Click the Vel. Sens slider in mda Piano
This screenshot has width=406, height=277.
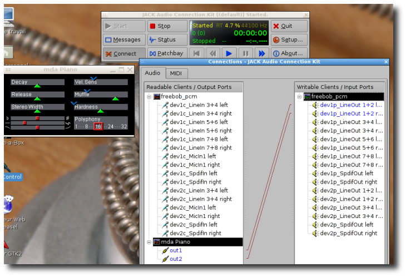tap(101, 82)
